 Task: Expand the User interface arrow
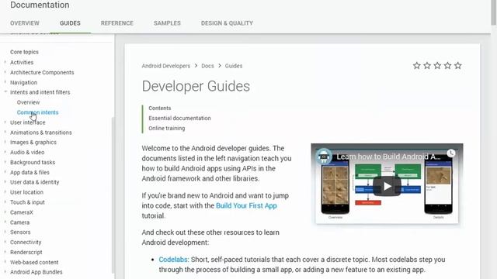pos(5,122)
